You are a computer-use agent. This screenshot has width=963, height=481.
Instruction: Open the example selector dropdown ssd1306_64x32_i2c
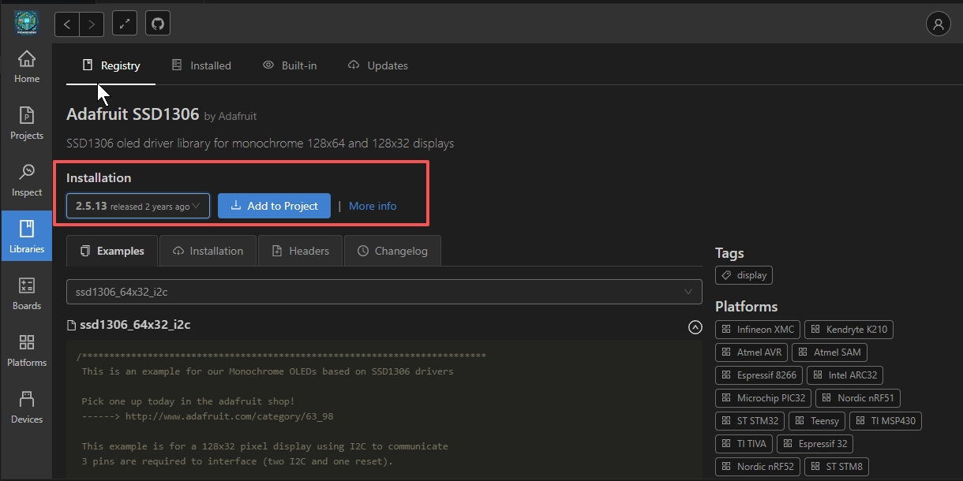coord(384,292)
